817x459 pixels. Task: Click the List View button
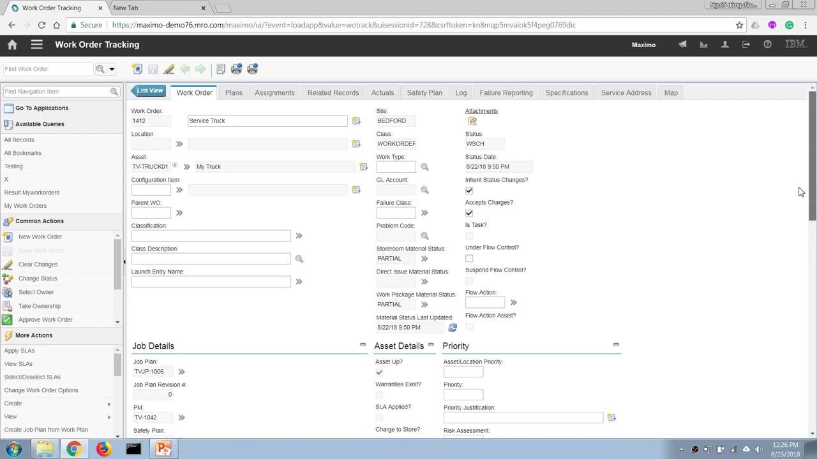tap(149, 91)
